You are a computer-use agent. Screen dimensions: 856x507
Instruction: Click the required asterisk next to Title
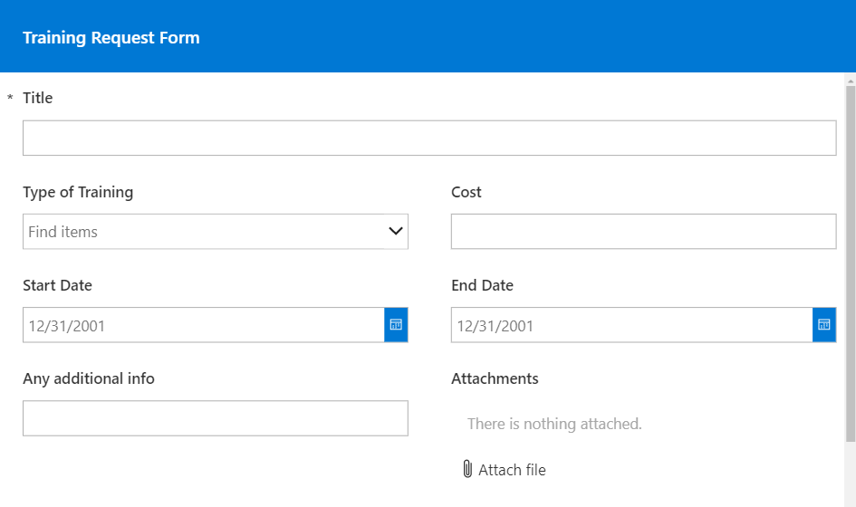pyautogui.click(x=10, y=99)
